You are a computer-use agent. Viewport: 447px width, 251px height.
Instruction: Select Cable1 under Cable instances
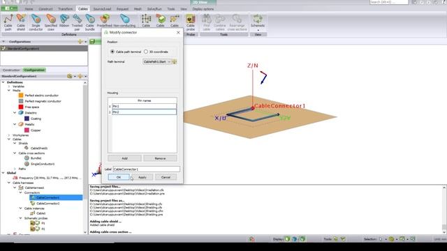point(41,213)
